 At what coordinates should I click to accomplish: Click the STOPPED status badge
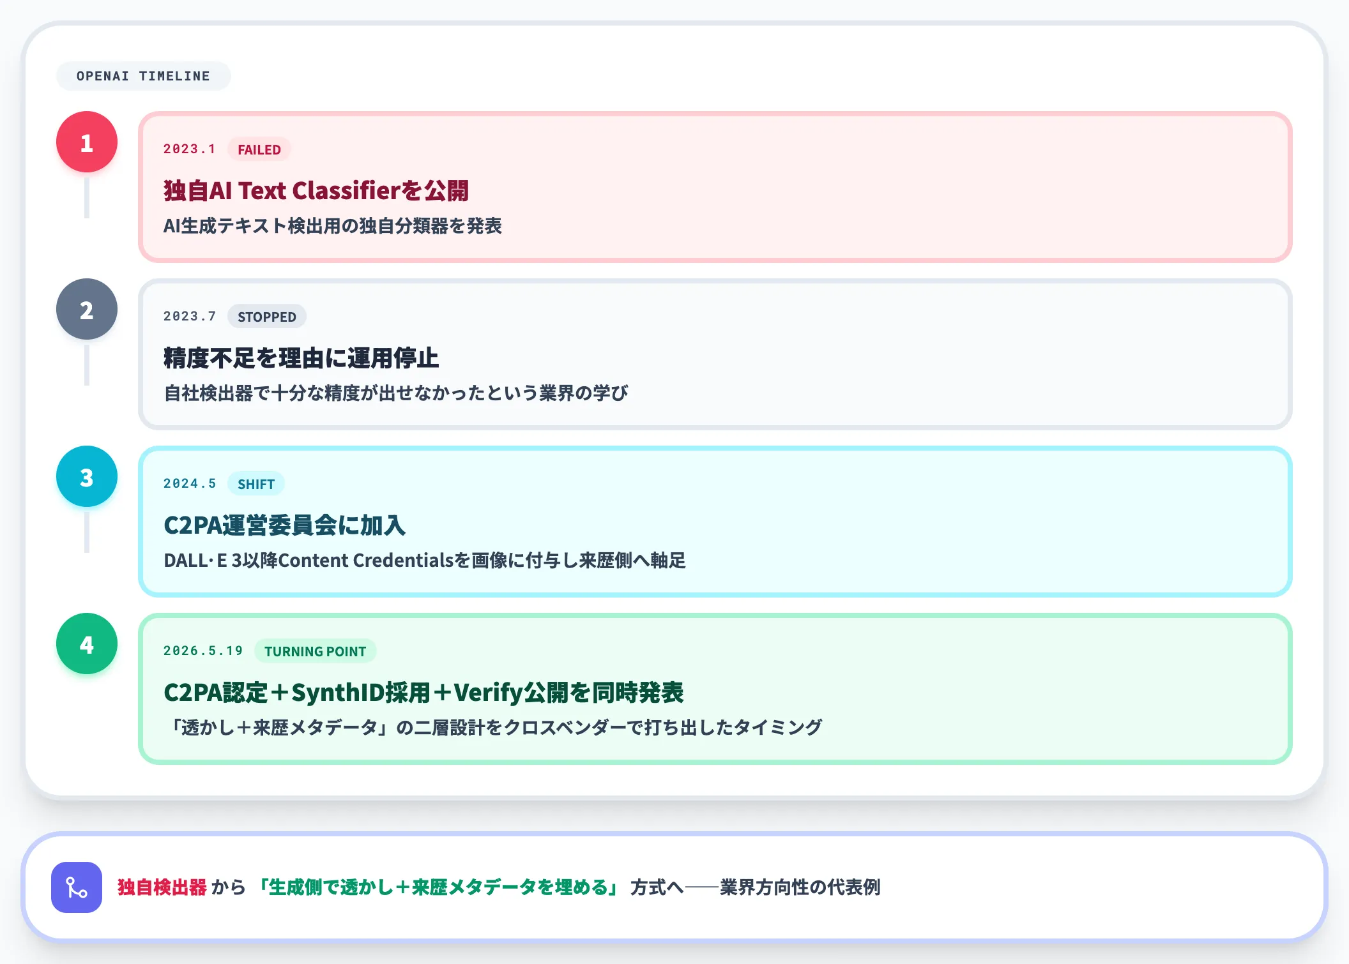coord(267,317)
